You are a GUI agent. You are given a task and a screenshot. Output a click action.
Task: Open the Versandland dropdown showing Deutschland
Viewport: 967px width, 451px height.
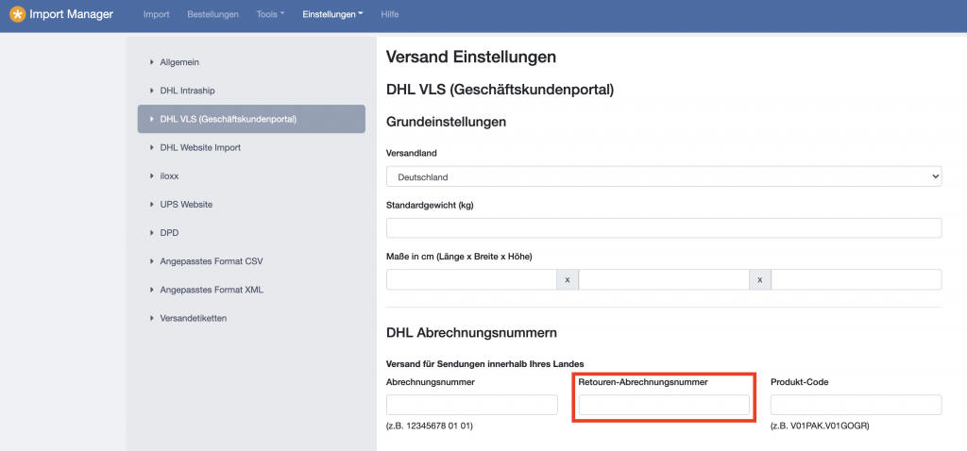pyautogui.click(x=664, y=176)
